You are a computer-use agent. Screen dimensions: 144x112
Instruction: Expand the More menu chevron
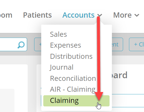(137, 15)
